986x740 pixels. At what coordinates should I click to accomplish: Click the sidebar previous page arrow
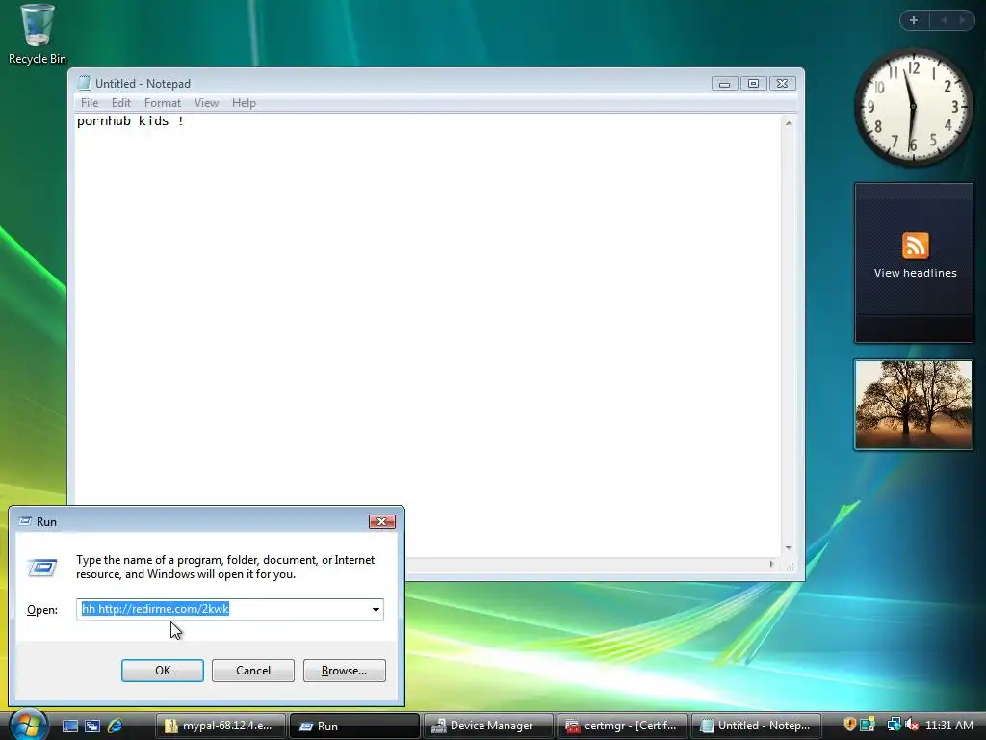(944, 20)
